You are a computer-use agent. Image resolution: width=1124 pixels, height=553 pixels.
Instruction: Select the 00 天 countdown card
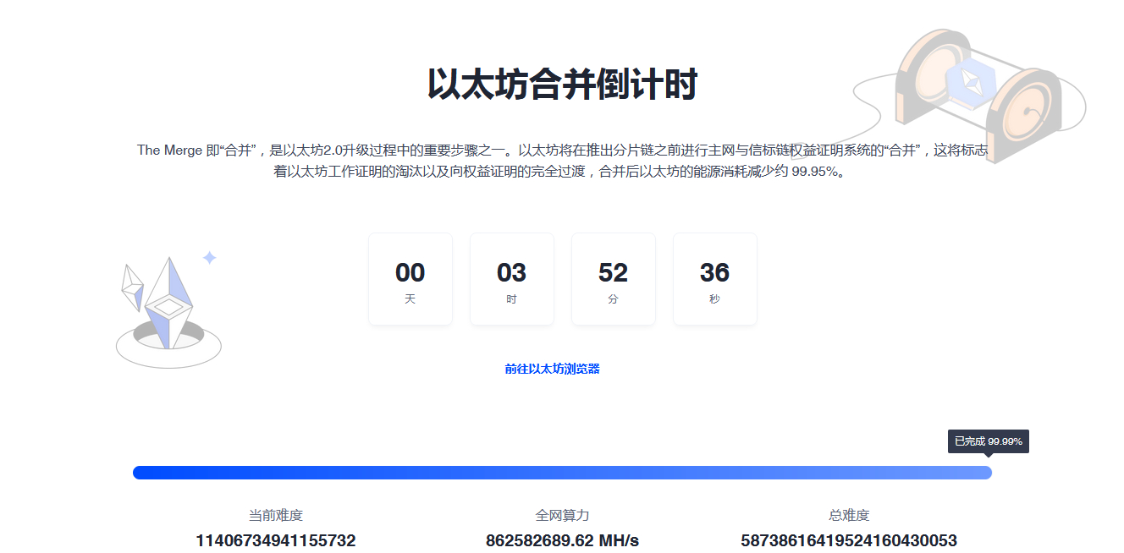(410, 279)
